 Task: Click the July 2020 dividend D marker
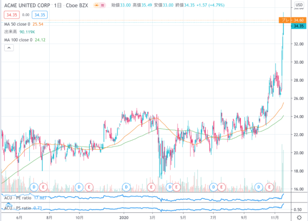(214, 187)
